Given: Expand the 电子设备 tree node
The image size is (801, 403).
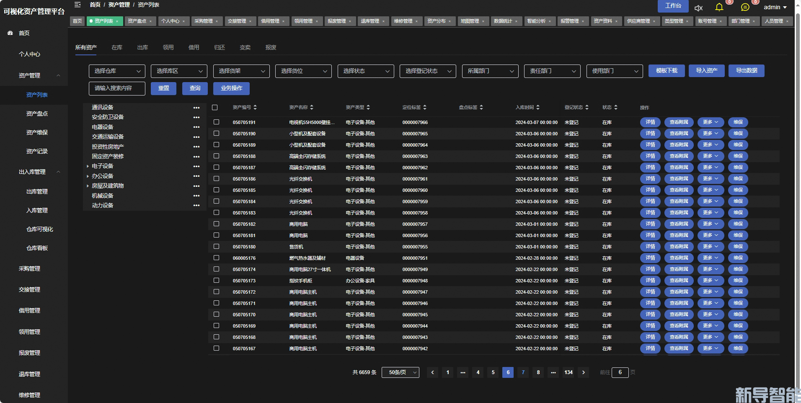Looking at the screenshot, I should click(88, 166).
